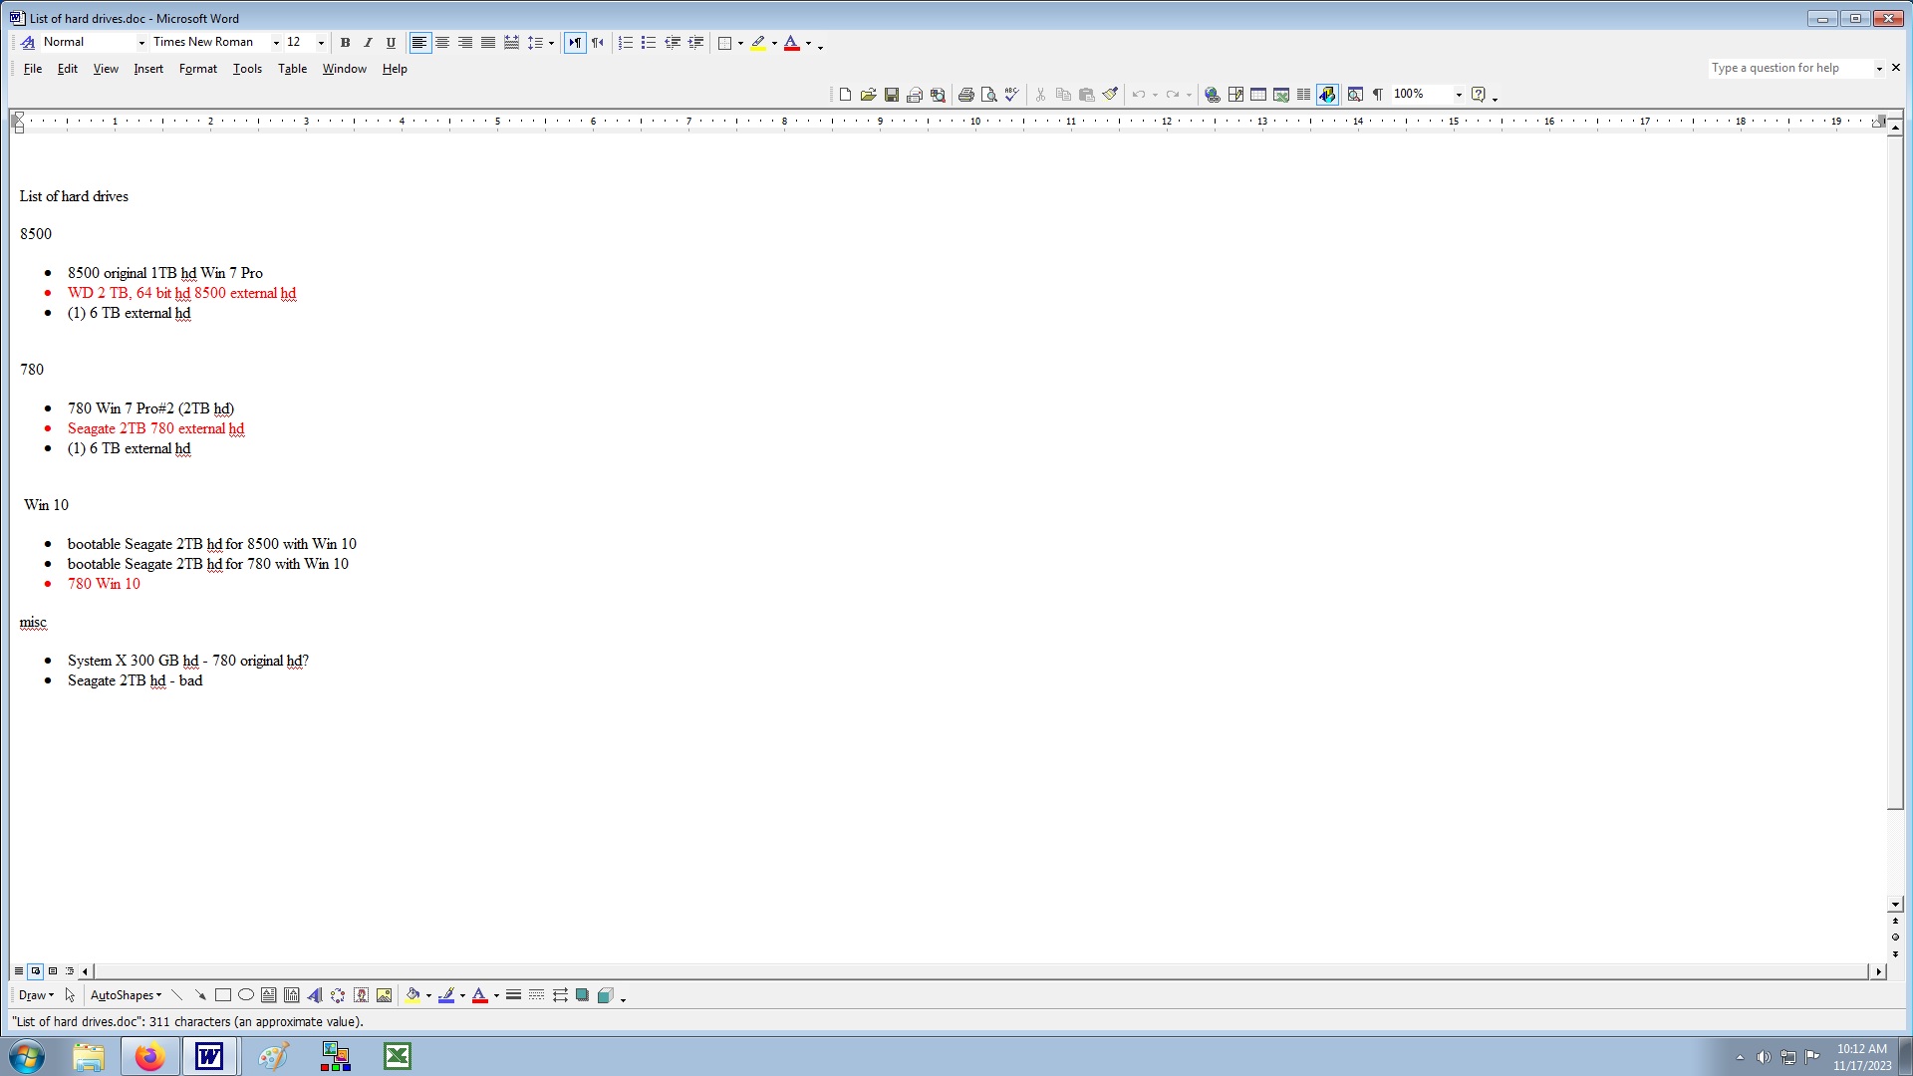
Task: Toggle Numbering list formatting
Action: [626, 43]
